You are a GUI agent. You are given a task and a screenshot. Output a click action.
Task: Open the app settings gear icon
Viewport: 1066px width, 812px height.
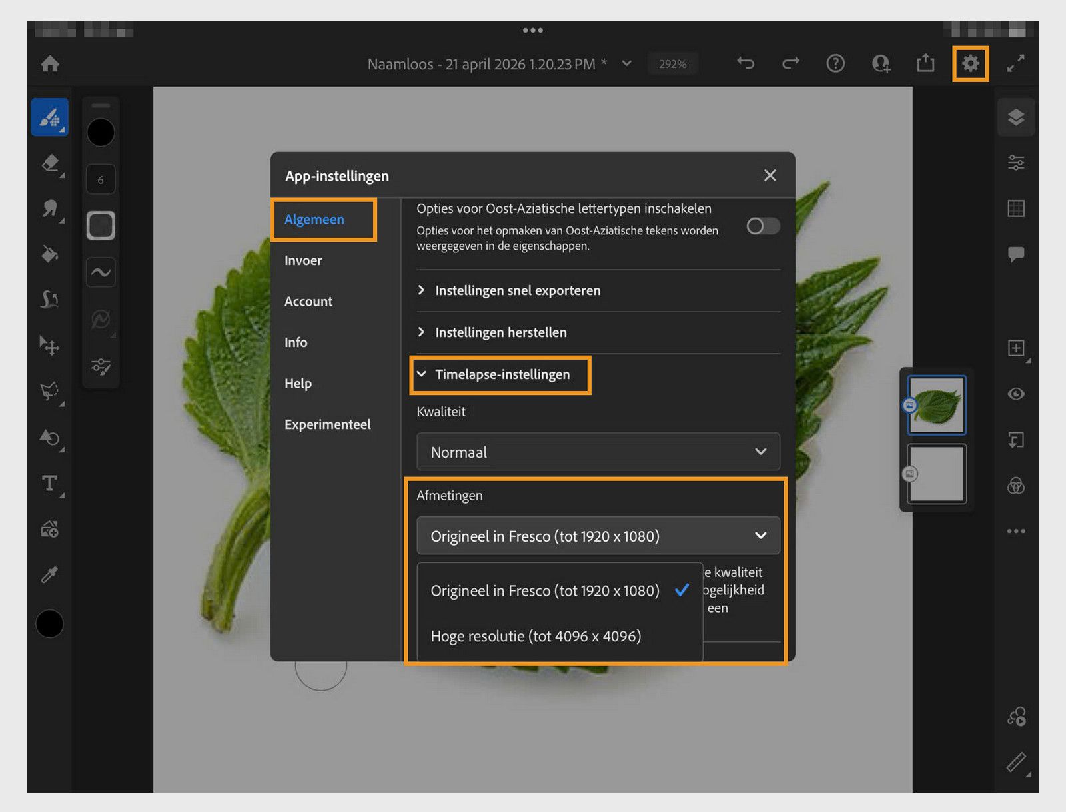971,63
